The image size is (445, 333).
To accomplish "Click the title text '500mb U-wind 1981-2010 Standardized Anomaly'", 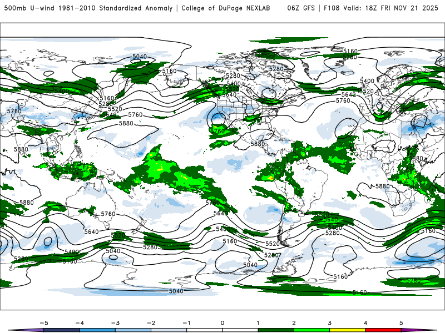I will (88, 8).
